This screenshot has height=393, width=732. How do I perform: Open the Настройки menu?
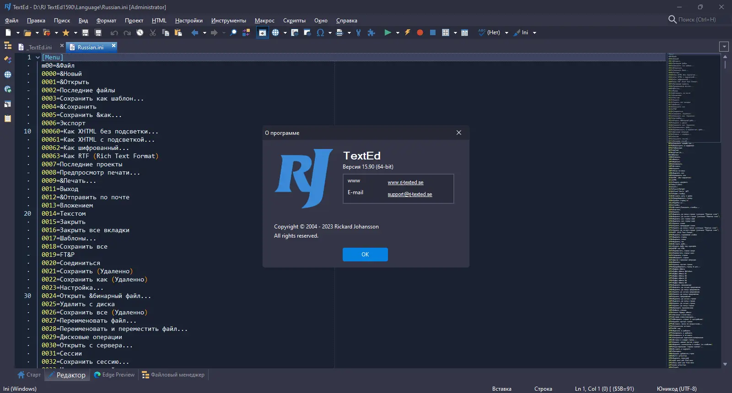(189, 21)
